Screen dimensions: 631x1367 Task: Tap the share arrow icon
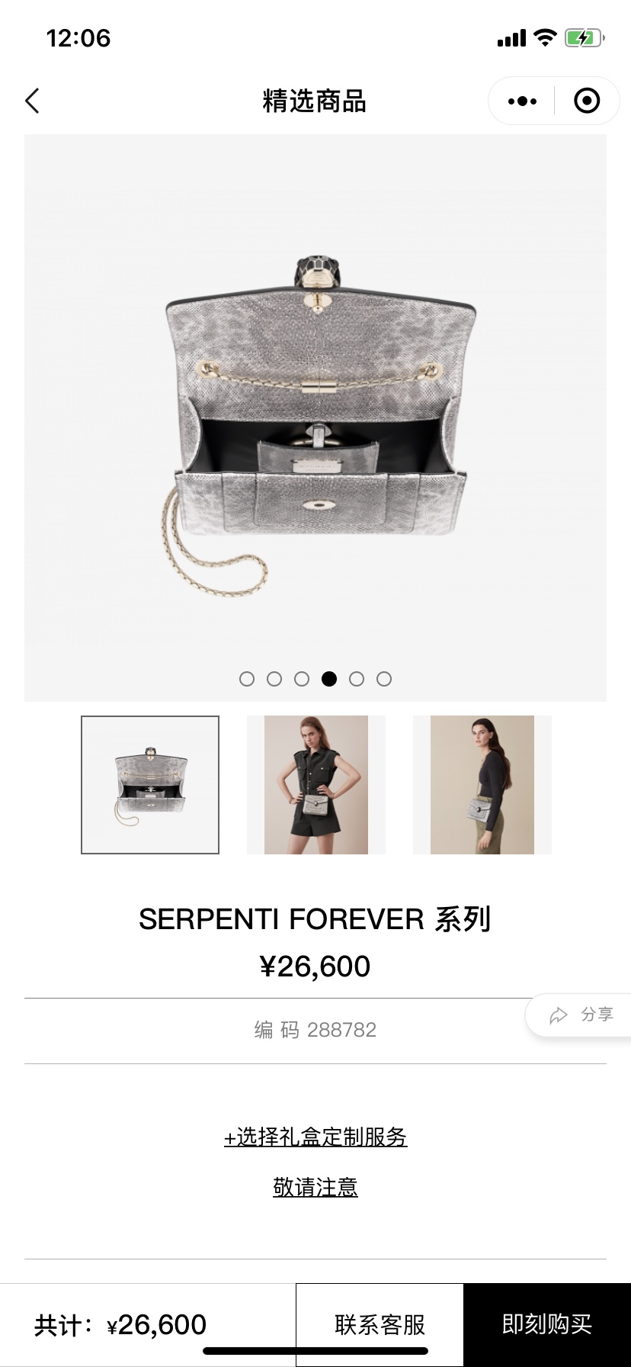click(x=559, y=1015)
